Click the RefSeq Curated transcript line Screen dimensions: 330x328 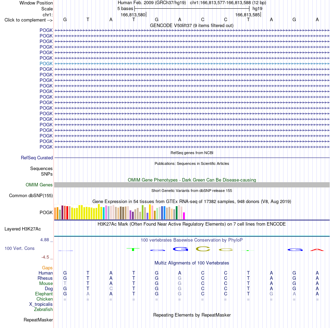pyautogui.click(x=192, y=158)
